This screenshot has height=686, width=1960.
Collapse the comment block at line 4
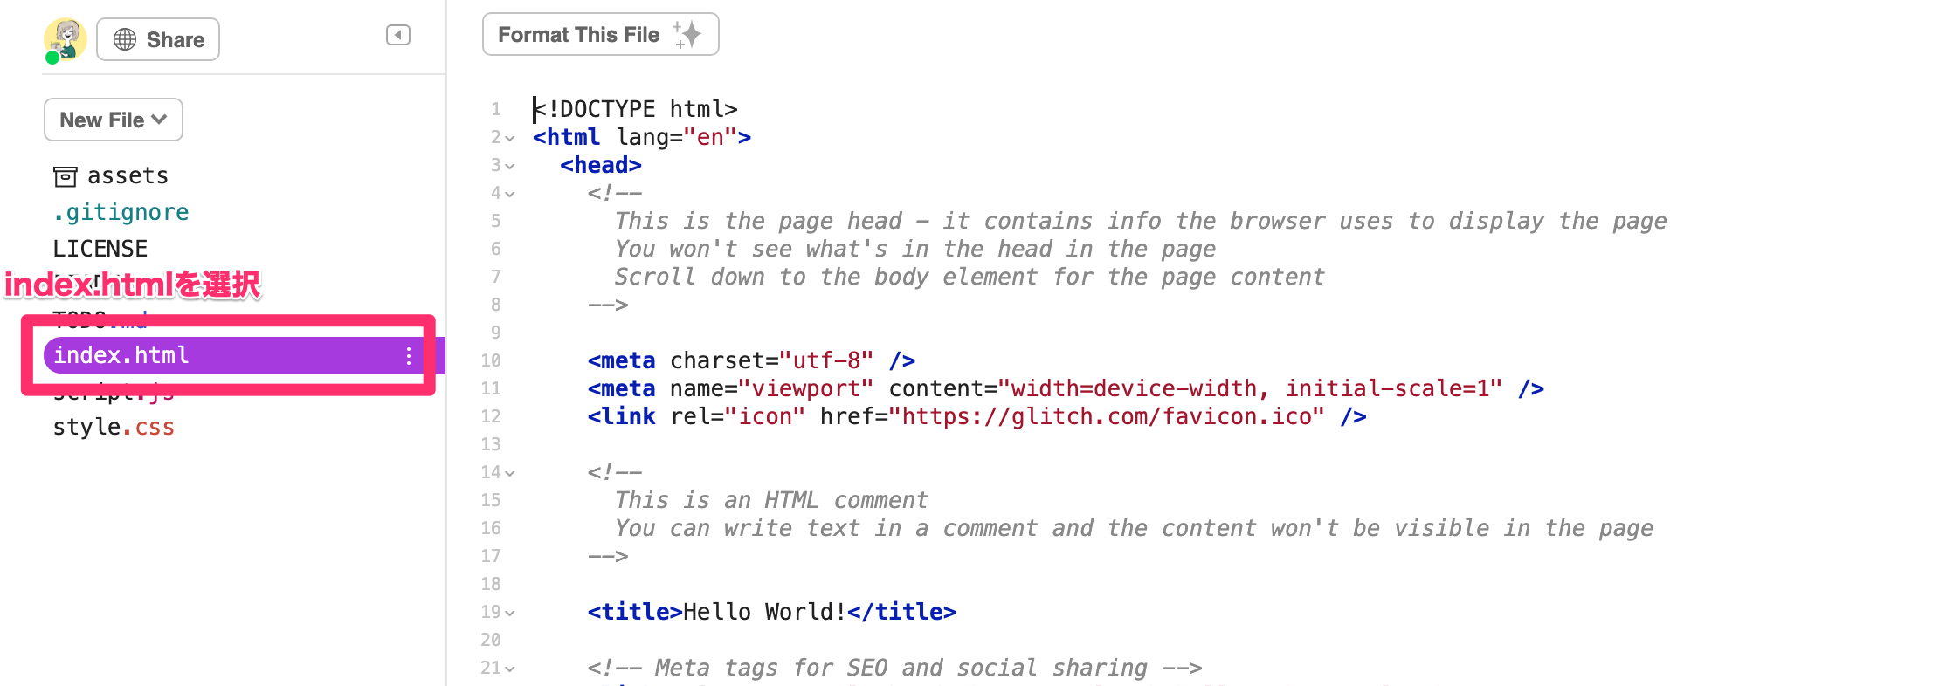tap(510, 194)
